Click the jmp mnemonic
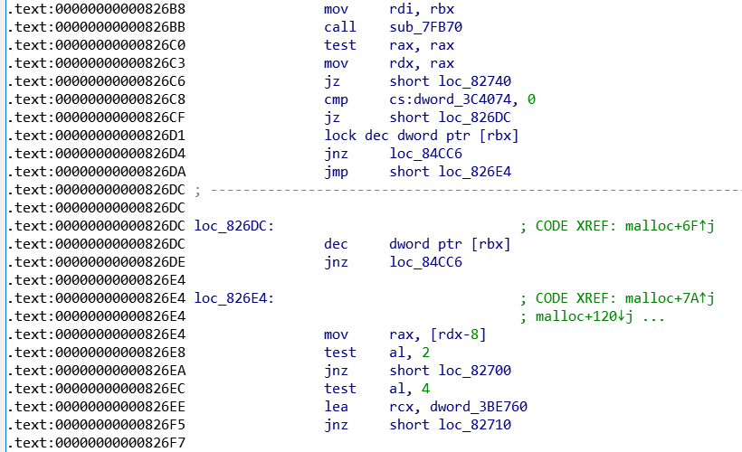This screenshot has height=452, width=742. pyautogui.click(x=336, y=172)
